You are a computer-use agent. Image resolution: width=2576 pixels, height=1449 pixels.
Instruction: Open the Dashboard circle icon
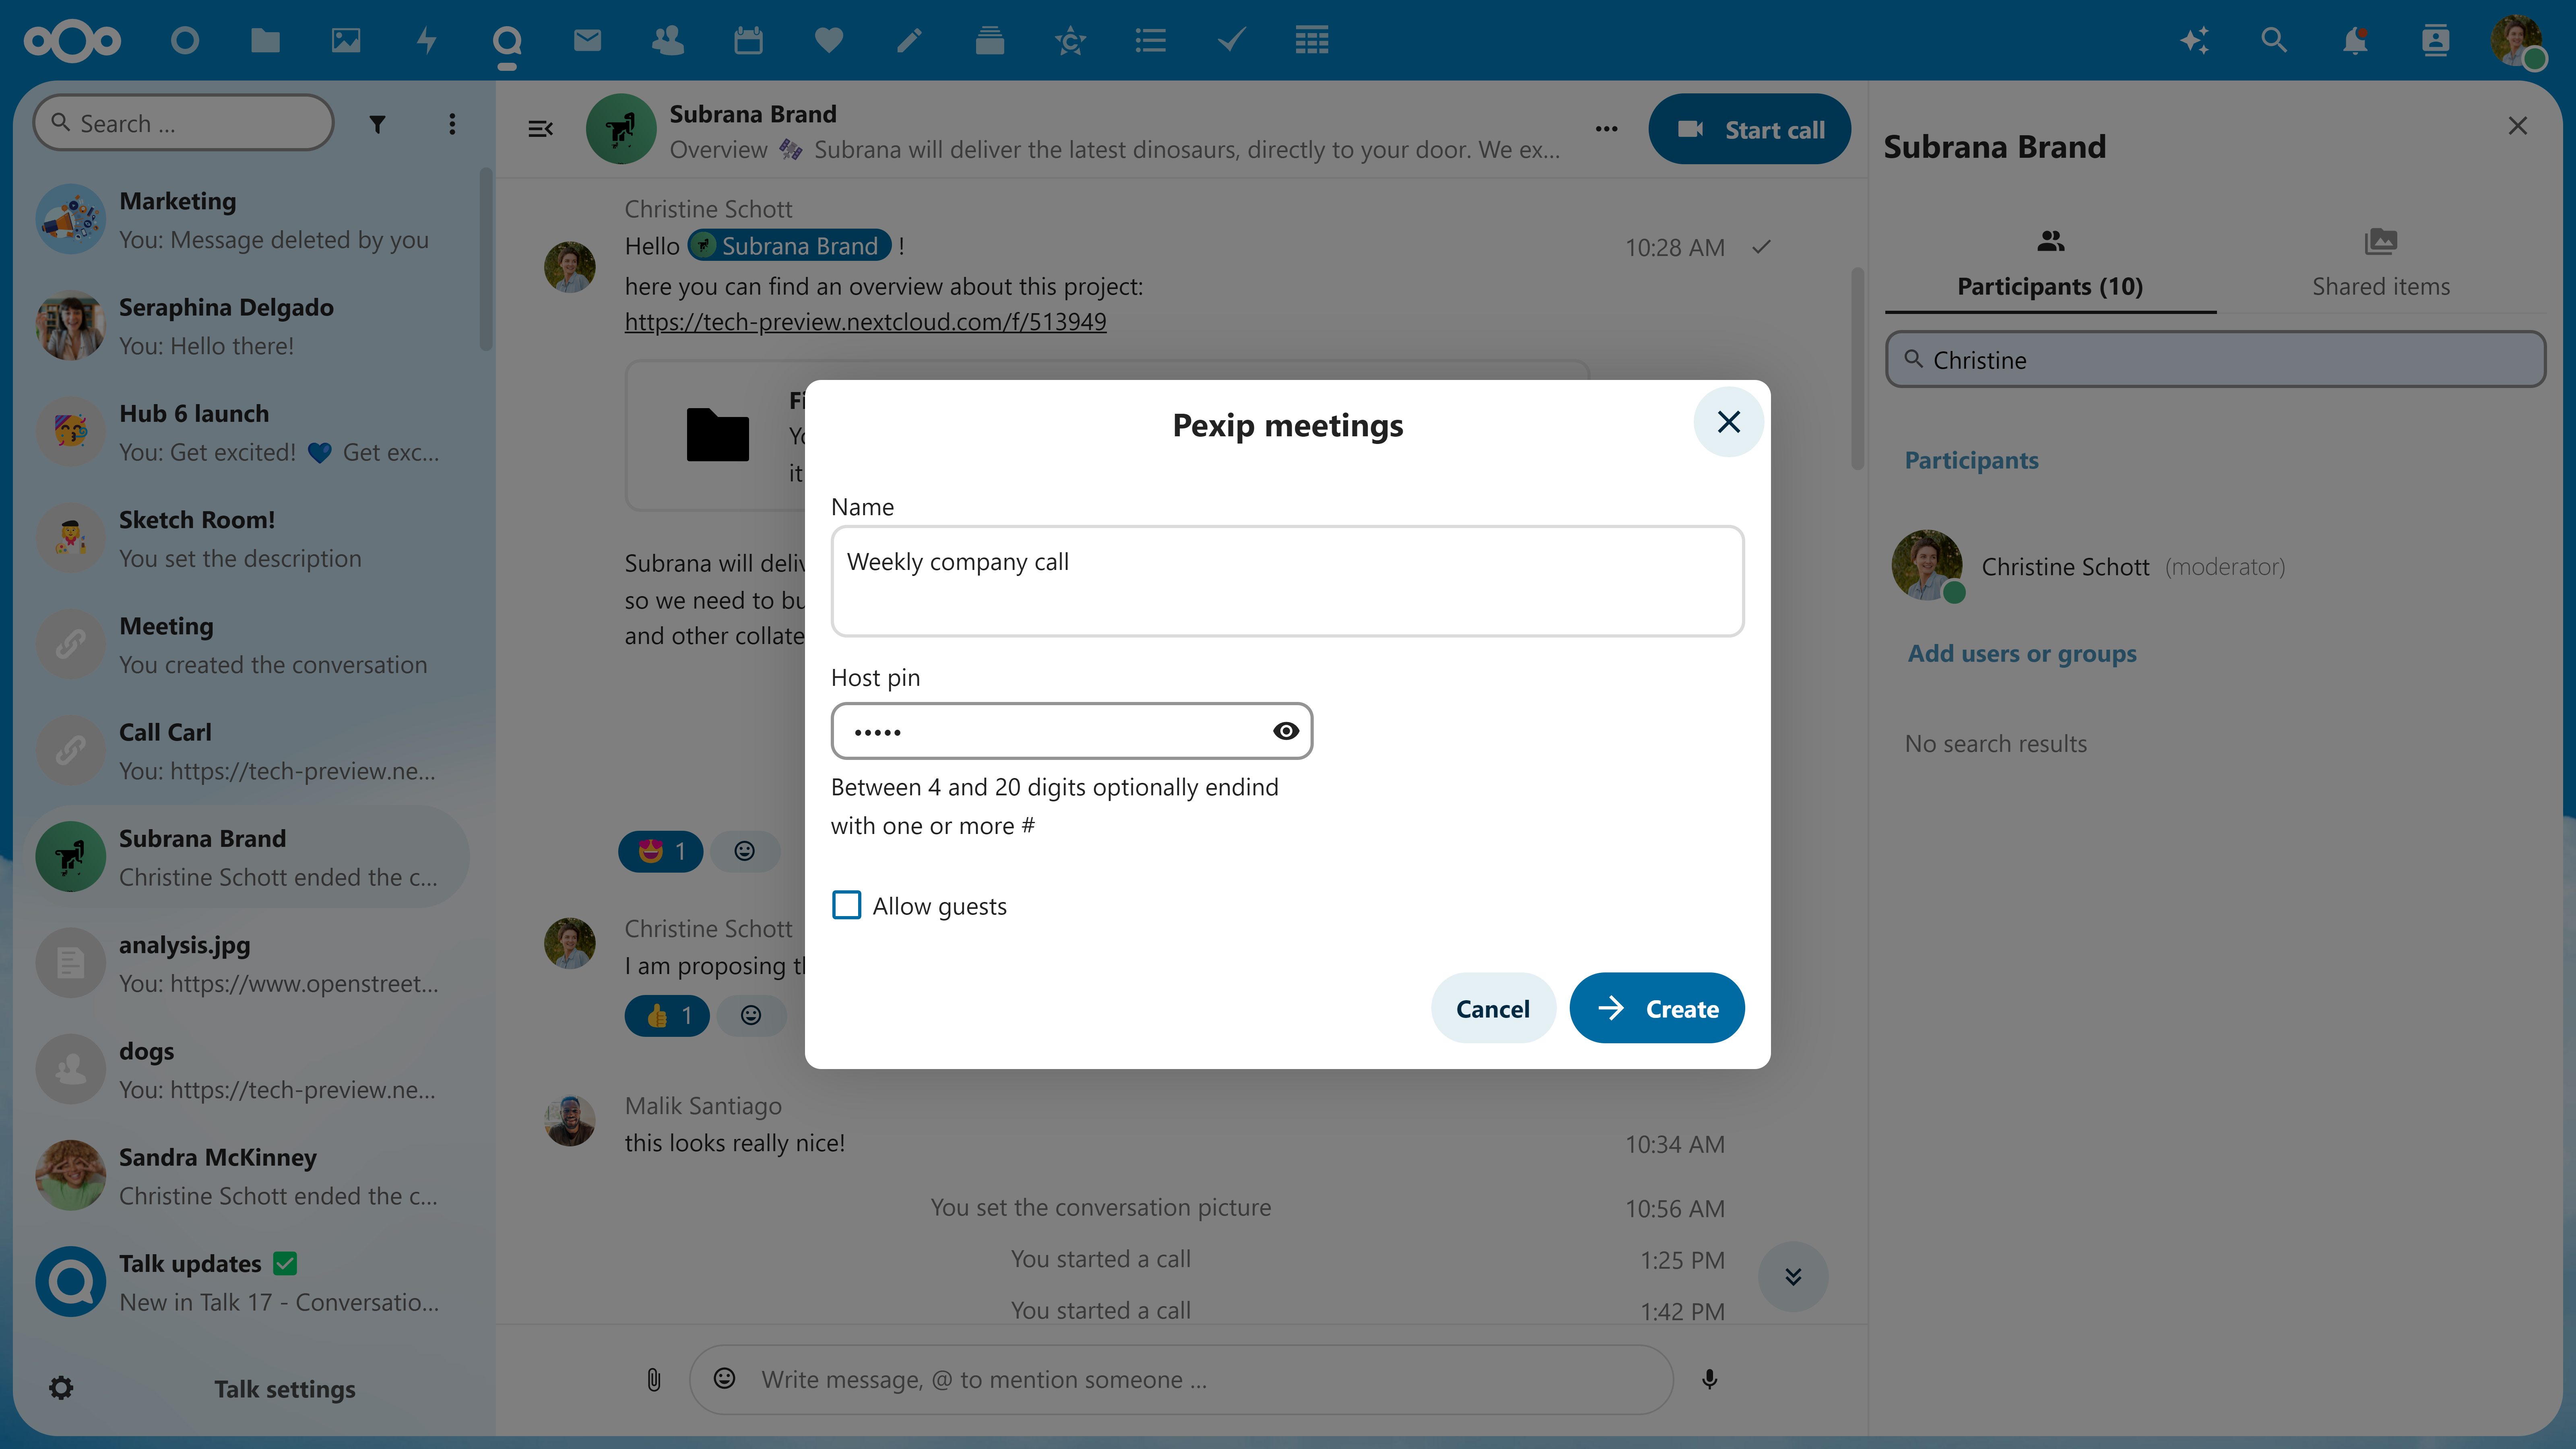point(185,41)
